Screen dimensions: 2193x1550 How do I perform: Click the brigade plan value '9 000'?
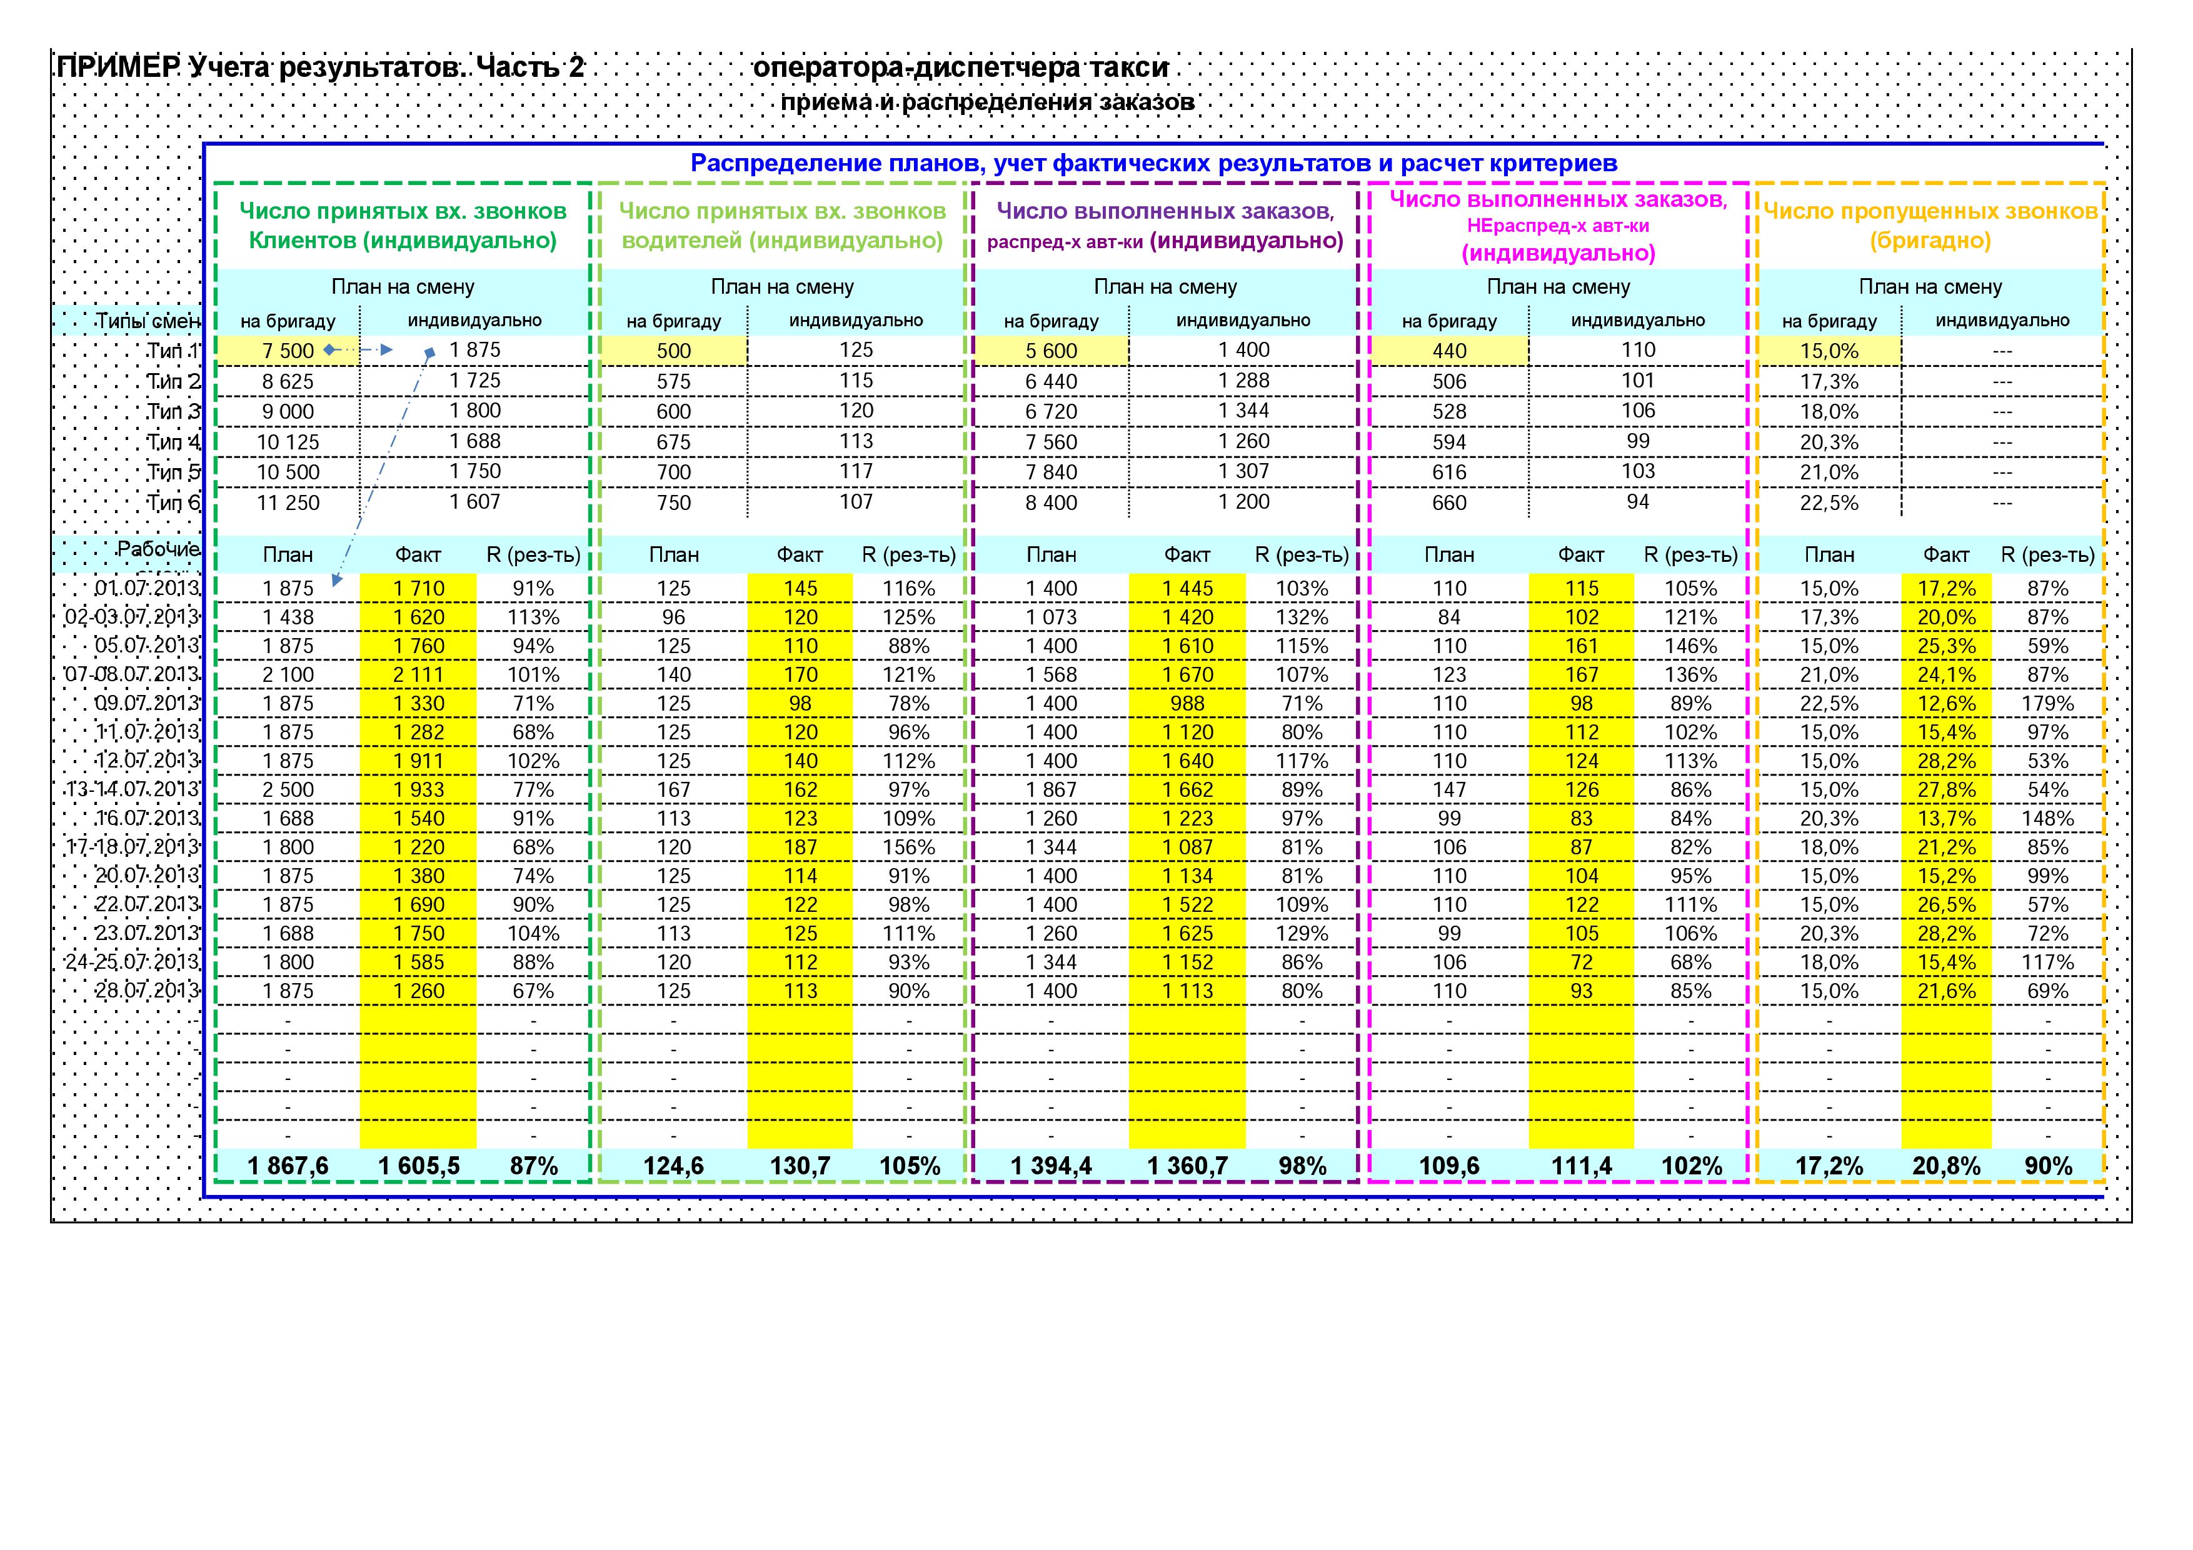click(288, 412)
